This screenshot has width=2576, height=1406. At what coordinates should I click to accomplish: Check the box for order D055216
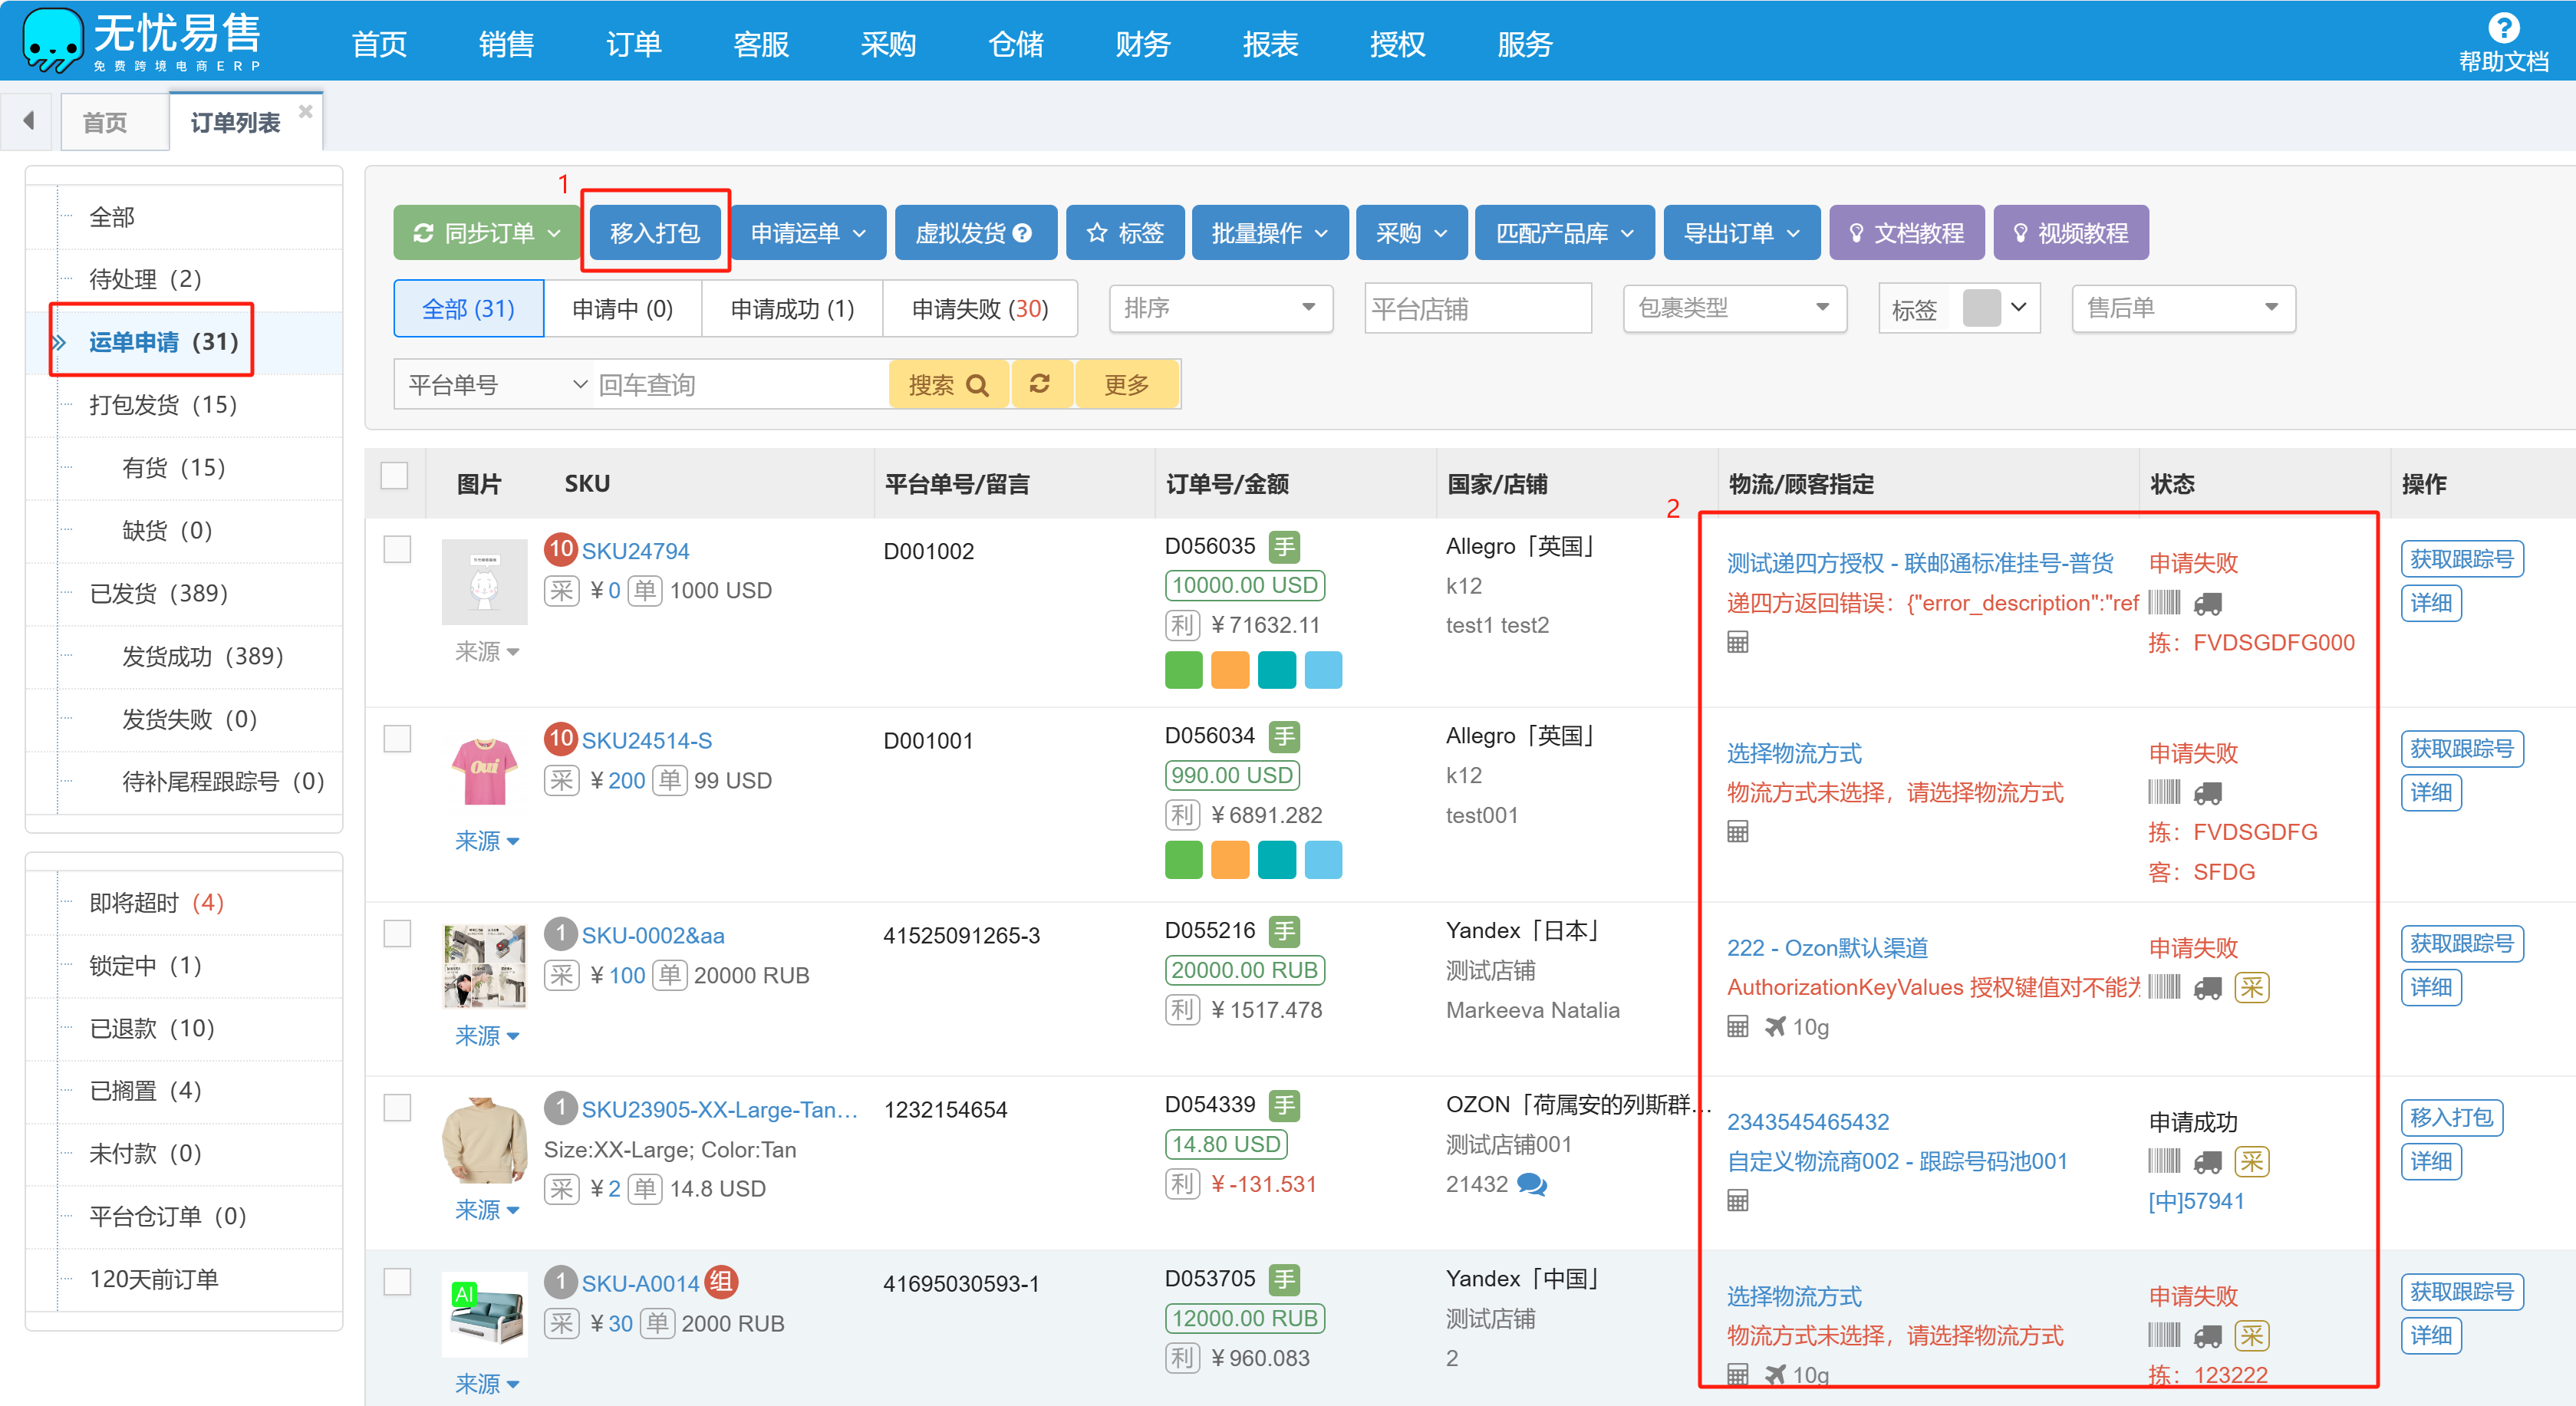(397, 934)
